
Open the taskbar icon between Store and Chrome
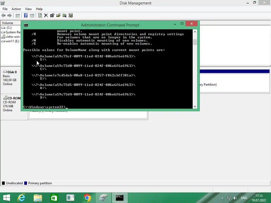pyautogui.click(x=70, y=198)
